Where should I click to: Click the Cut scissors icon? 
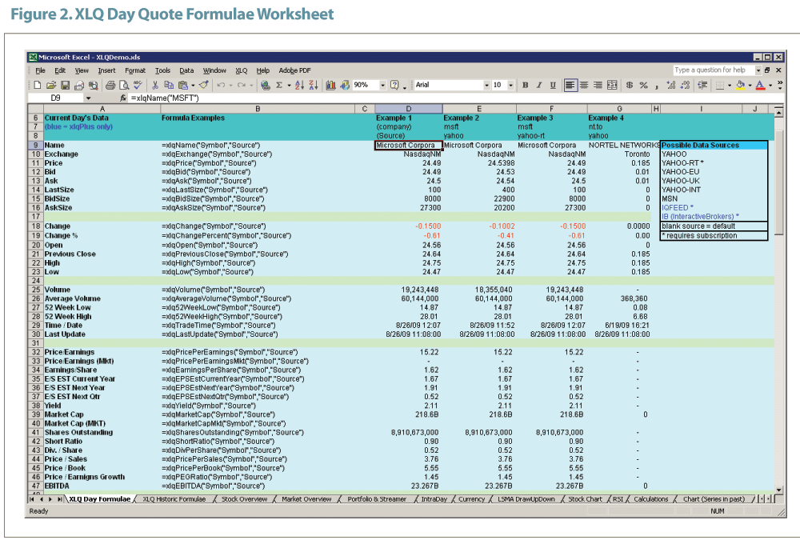coord(155,86)
